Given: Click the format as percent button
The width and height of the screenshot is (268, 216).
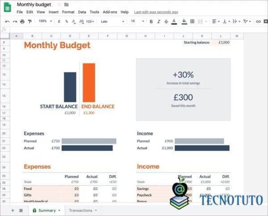Looking at the screenshot, I should (x=67, y=21).
